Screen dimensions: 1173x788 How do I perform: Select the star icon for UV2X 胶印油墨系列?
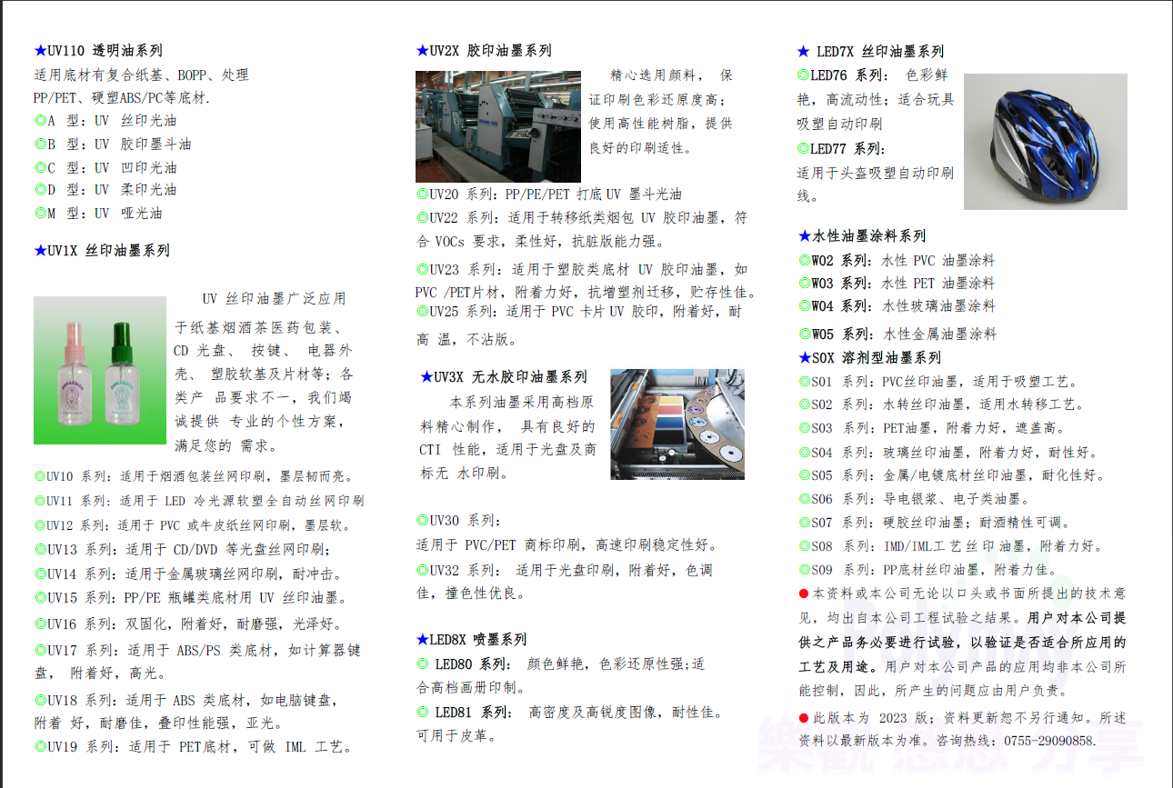[x=420, y=50]
